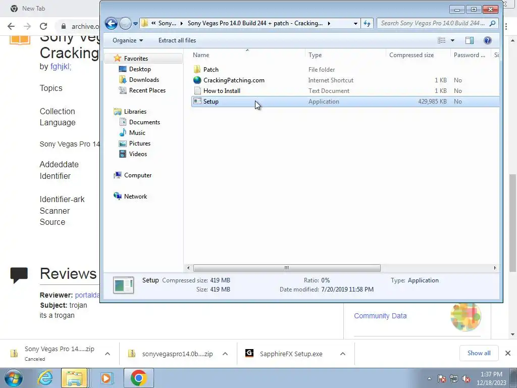517x388 pixels.
Task: Click the portalda reviewer link
Action: 87,295
